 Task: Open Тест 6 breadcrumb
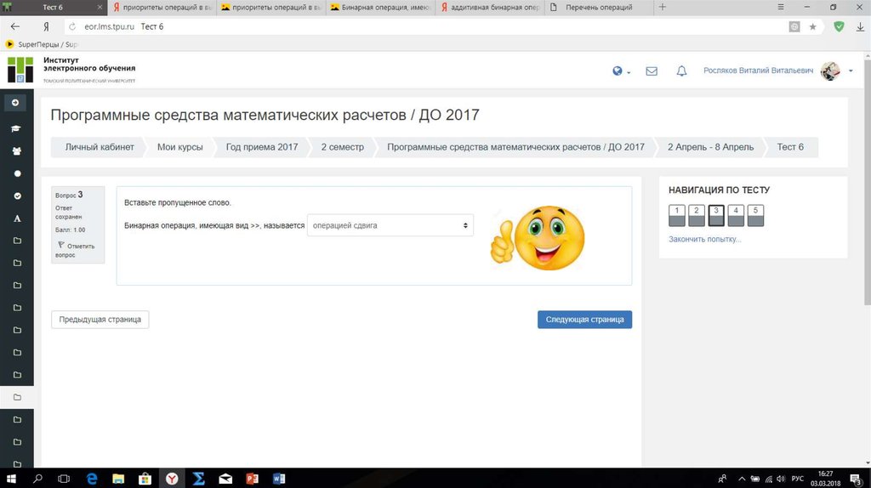[x=790, y=147]
